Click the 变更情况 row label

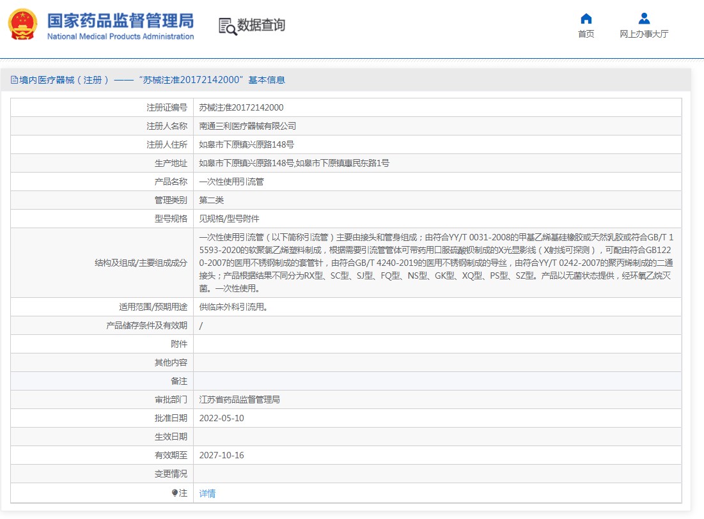(171, 474)
